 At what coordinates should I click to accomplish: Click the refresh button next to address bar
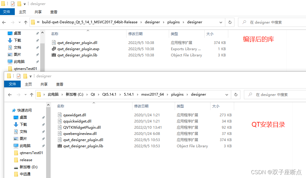pos(230,22)
